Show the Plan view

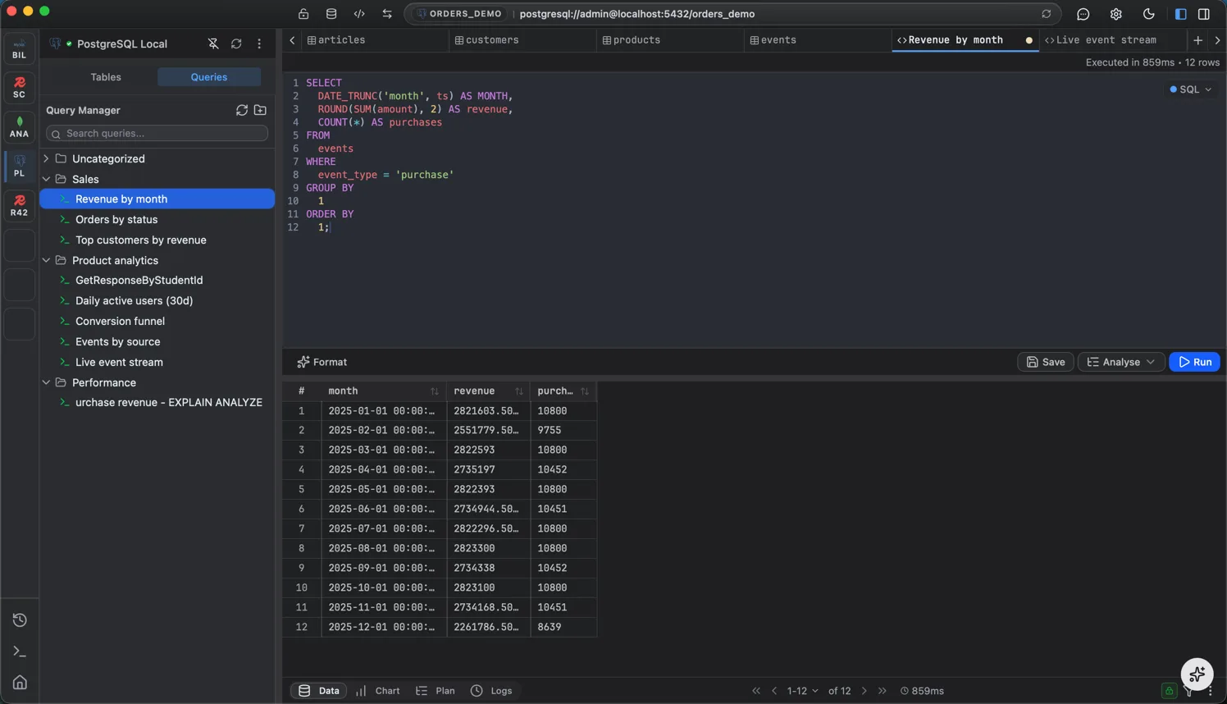(436, 691)
